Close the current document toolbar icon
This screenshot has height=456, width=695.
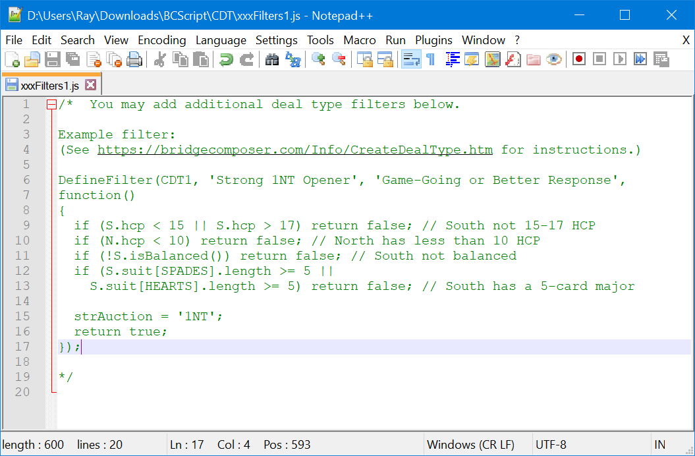tap(94, 59)
